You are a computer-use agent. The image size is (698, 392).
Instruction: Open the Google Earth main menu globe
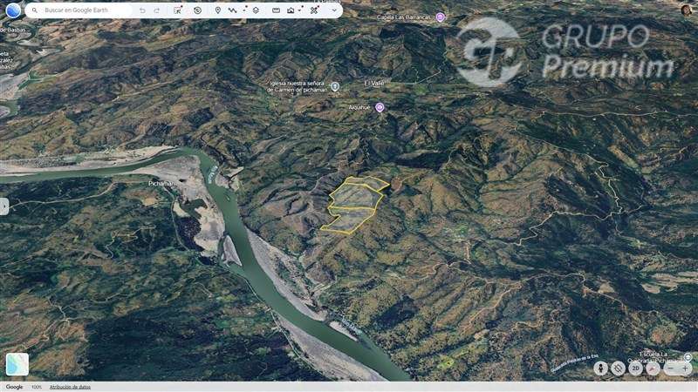click(x=13, y=10)
